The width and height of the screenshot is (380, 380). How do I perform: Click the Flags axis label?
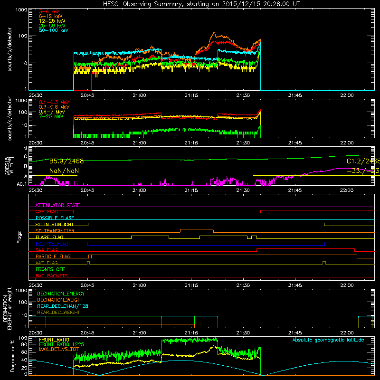point(19,237)
